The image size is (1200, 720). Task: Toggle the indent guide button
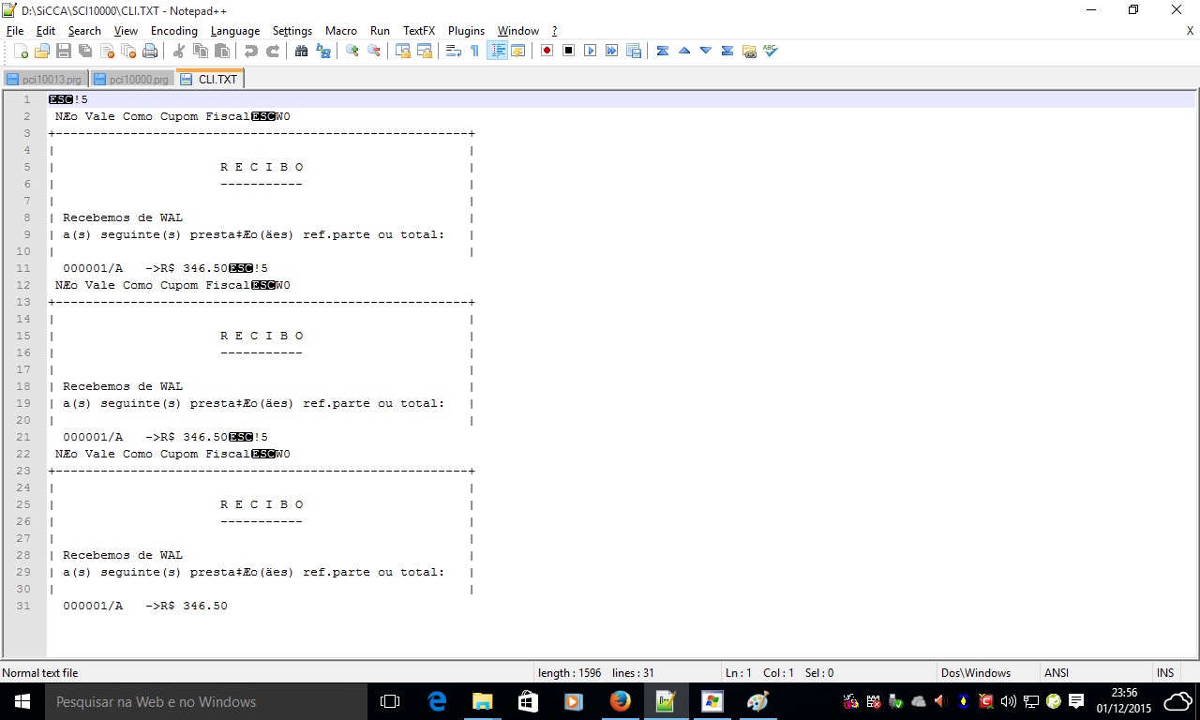click(x=497, y=51)
